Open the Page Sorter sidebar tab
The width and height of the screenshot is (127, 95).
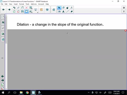[3, 17]
